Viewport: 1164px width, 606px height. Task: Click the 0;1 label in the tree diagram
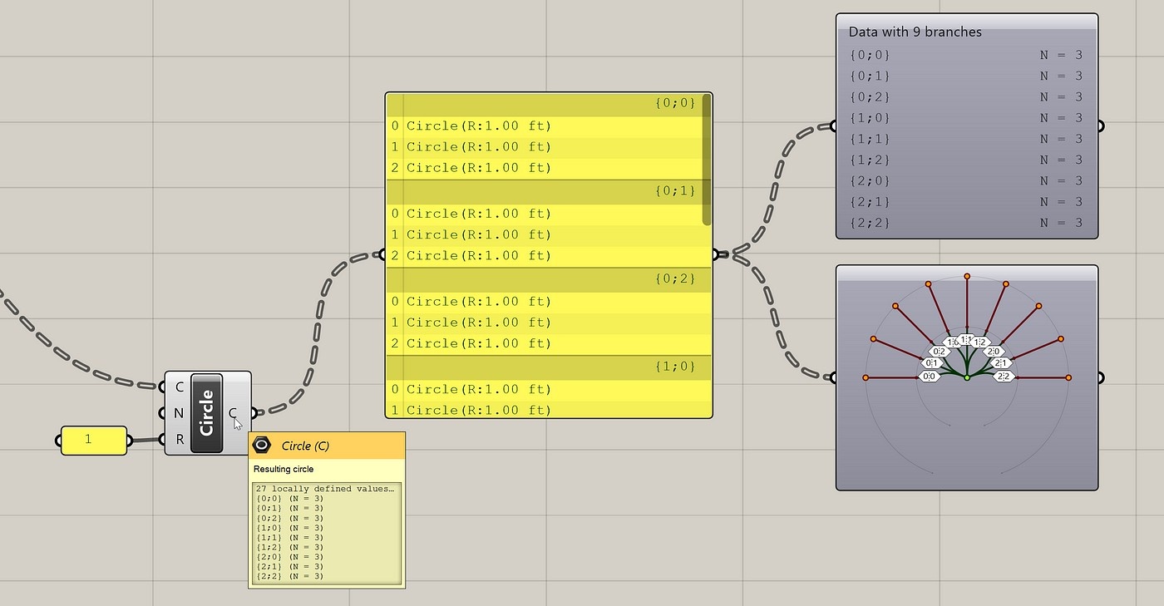[x=931, y=363]
